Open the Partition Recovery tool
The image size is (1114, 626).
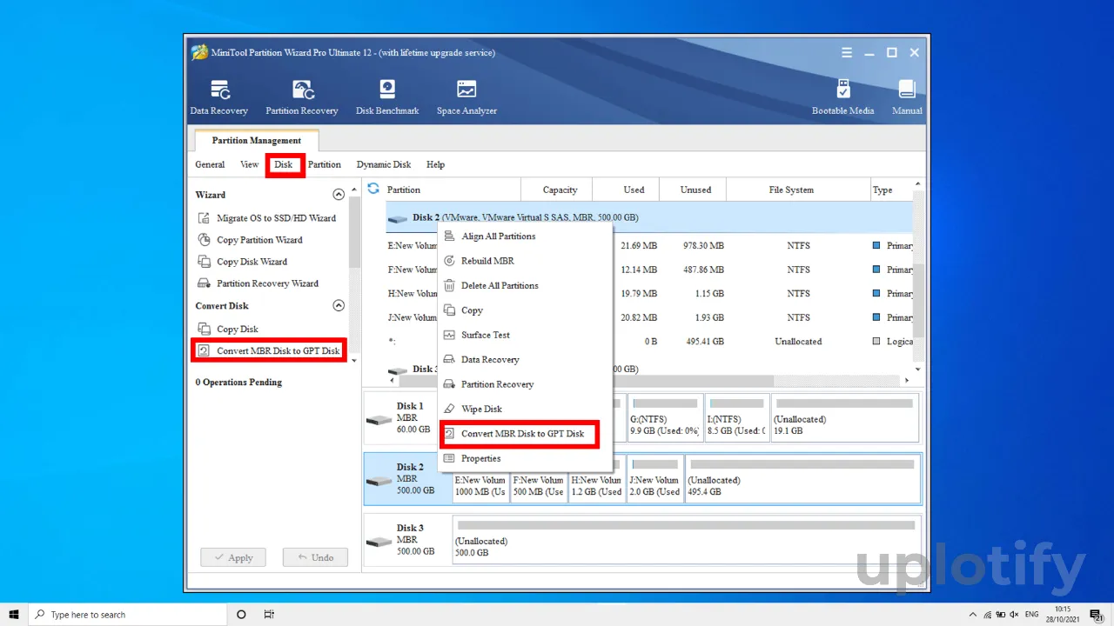click(302, 97)
